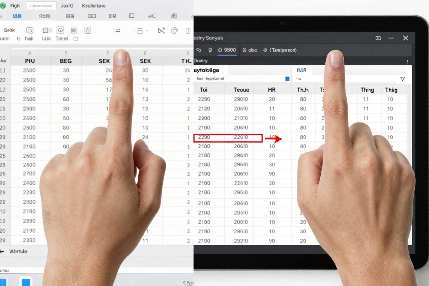Switch to the (Taeipeson) tab
The image size is (429, 286).
(280, 50)
